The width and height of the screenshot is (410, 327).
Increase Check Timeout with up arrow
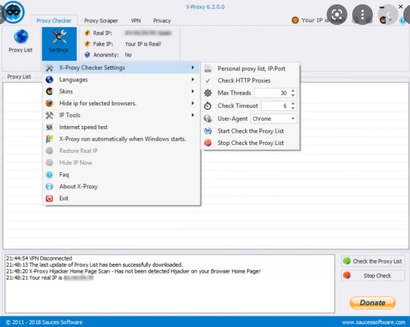click(293, 104)
